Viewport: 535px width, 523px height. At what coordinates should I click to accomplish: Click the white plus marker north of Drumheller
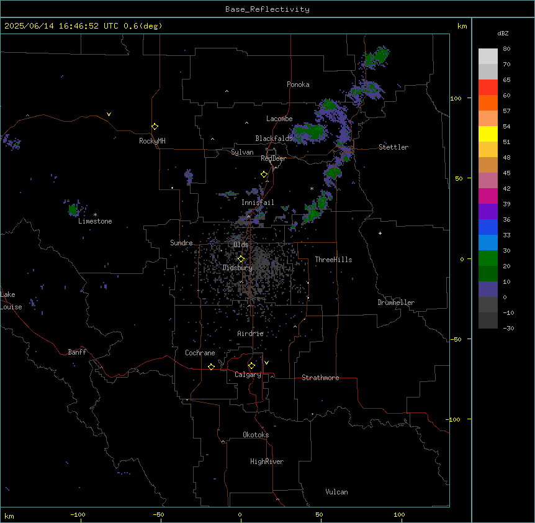380,233
